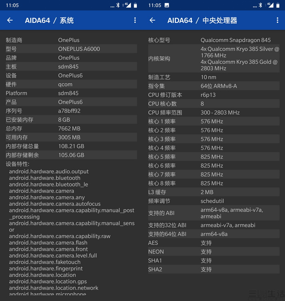Open three-dot menu on 中央处理器 screen
The width and height of the screenshot is (285, 301).
pyautogui.click(x=277, y=21)
